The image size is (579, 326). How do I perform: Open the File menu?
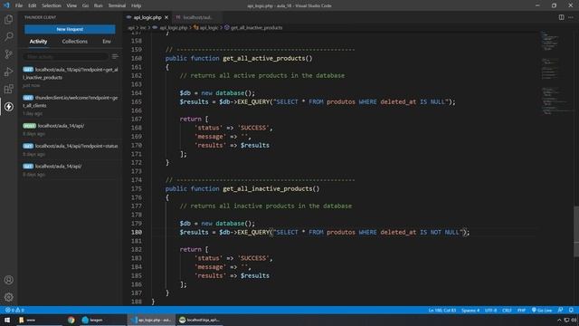pos(19,5)
